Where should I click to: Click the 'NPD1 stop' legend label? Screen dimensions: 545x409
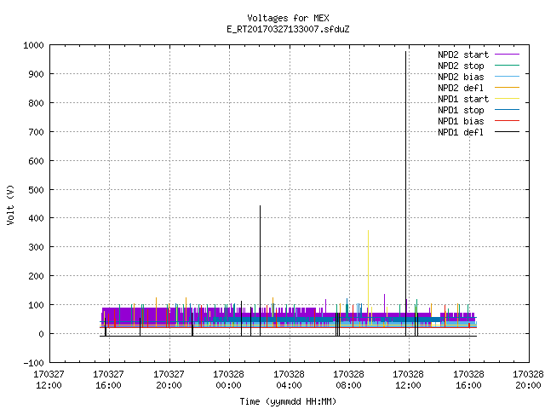coord(461,110)
